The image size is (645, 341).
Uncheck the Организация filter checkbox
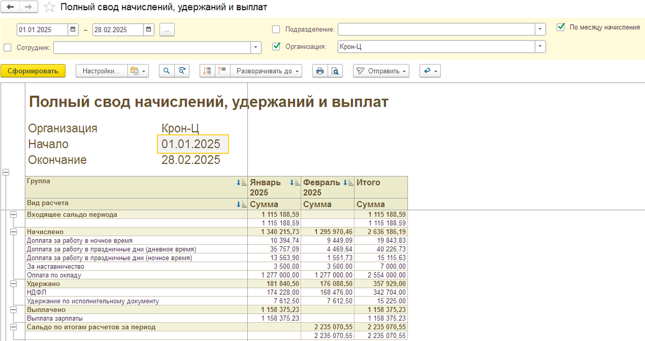pyautogui.click(x=276, y=46)
